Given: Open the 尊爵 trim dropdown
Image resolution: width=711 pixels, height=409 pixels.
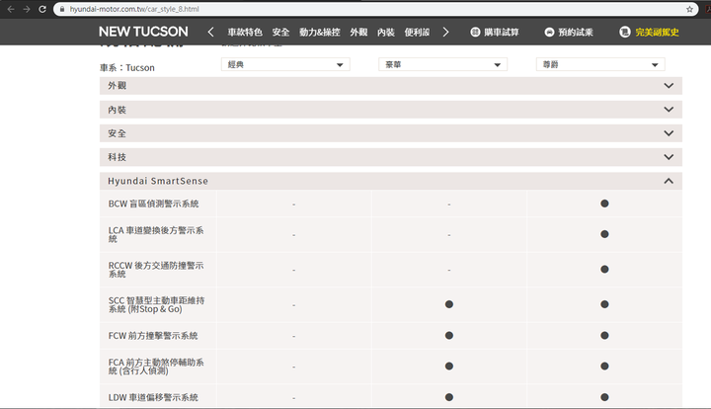Looking at the screenshot, I should [600, 64].
